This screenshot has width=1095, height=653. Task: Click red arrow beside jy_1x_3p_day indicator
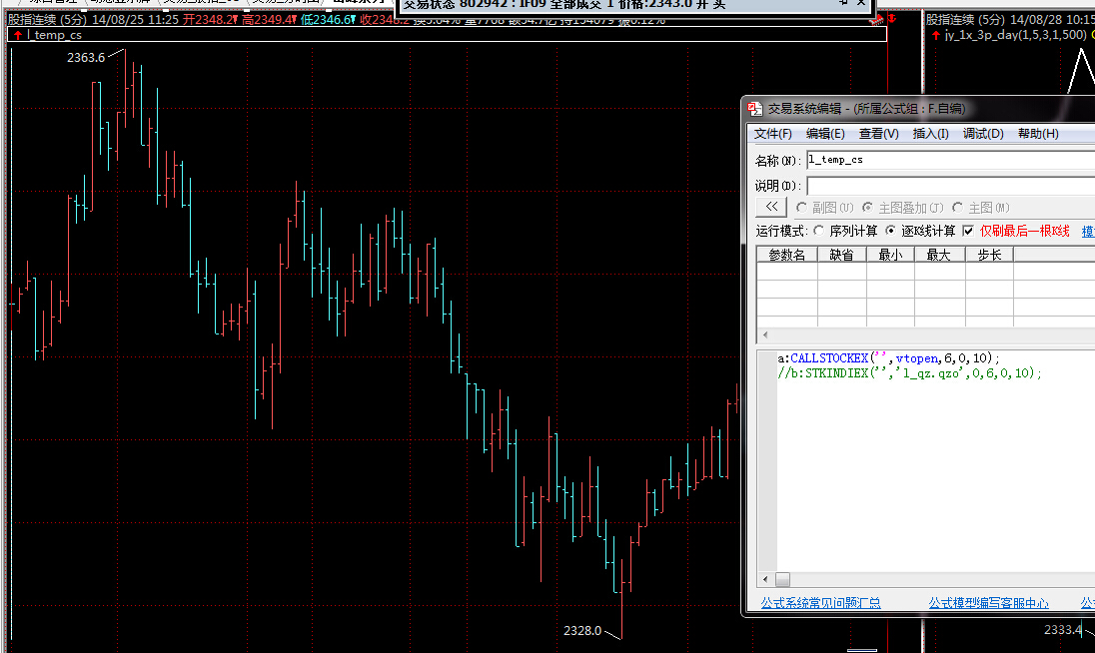click(x=935, y=35)
